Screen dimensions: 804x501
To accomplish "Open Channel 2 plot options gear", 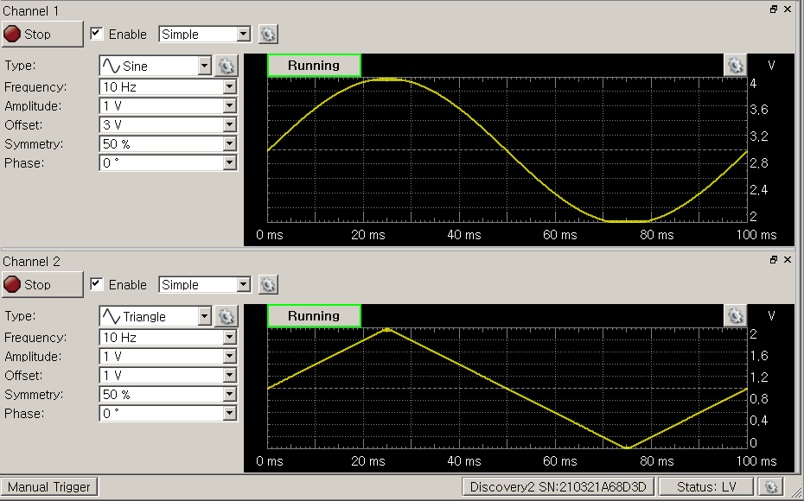I will (x=736, y=316).
